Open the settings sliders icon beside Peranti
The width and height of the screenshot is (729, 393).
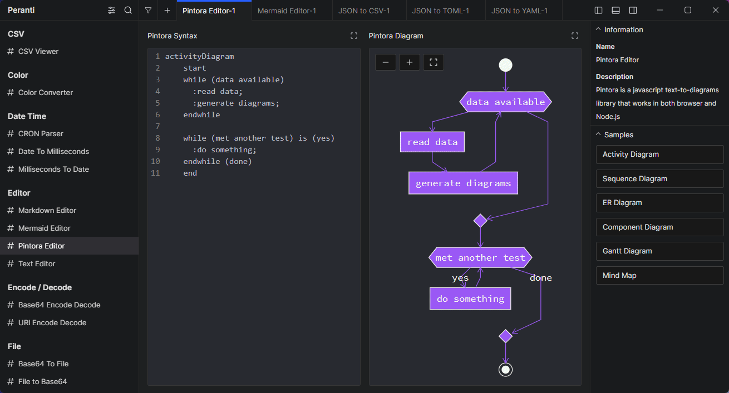[x=112, y=10]
